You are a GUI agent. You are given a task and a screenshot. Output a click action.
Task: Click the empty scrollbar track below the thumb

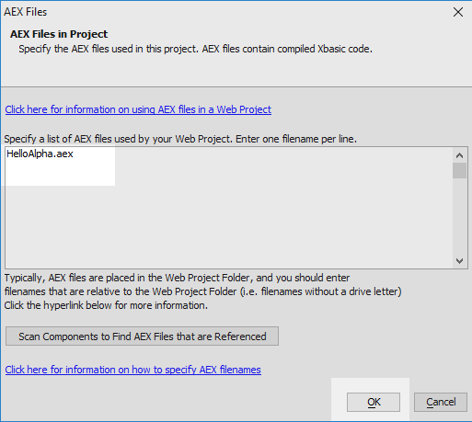[459, 216]
